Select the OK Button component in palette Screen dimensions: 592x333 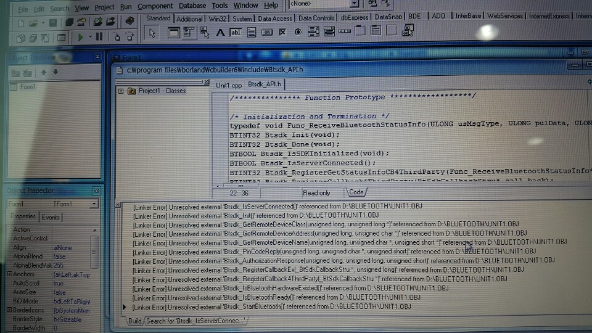point(267,32)
